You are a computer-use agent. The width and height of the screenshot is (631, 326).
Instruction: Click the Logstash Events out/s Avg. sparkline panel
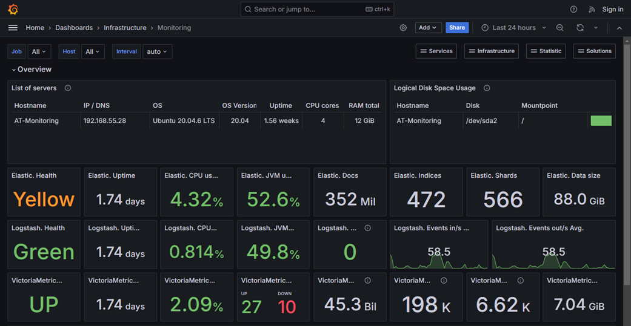pyautogui.click(x=554, y=244)
